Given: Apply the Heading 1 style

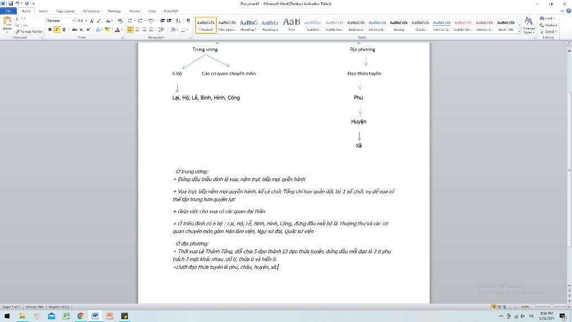Looking at the screenshot, I should (x=249, y=25).
